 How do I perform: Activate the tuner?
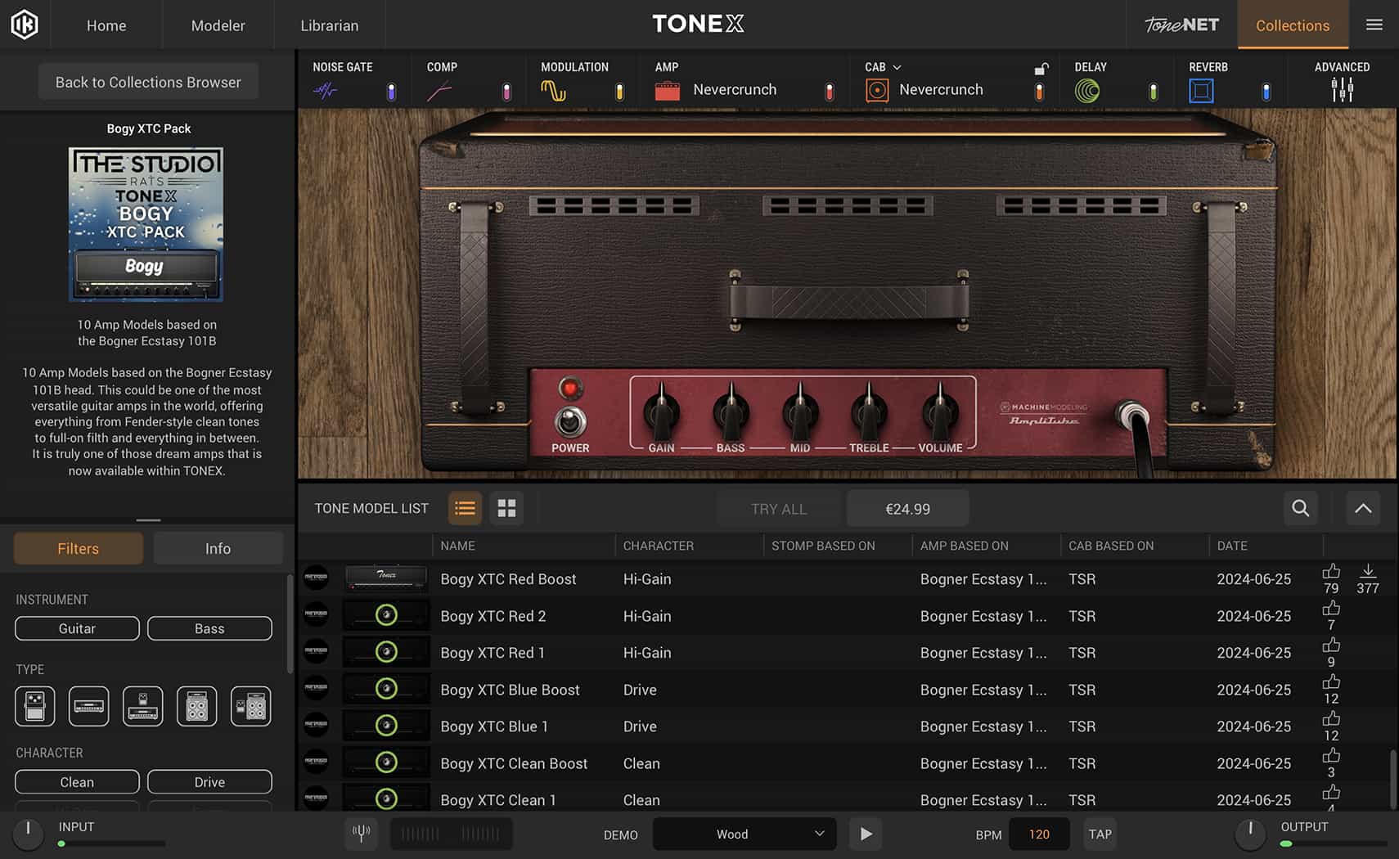point(361,834)
